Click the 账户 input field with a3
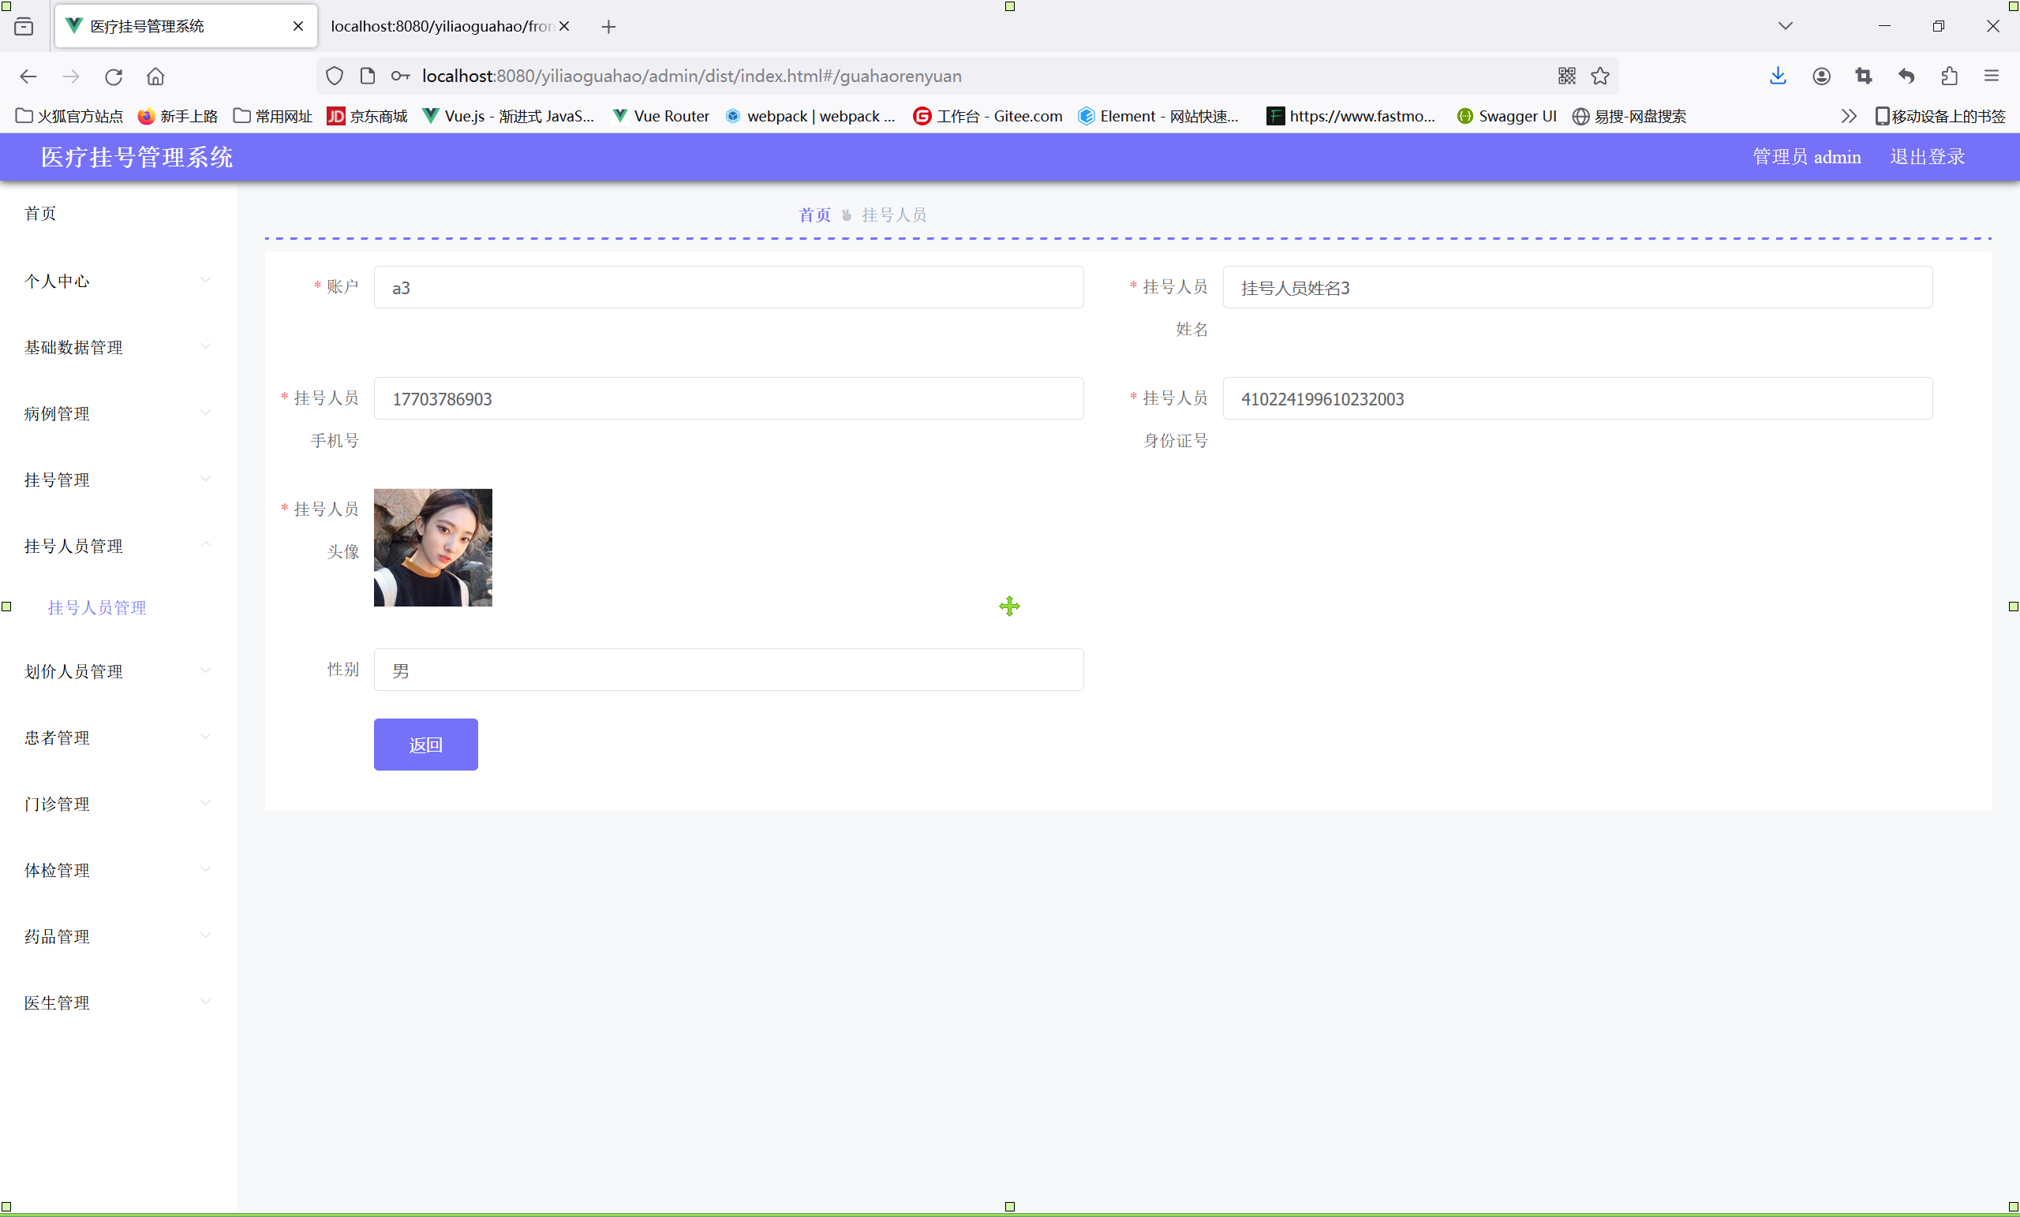Image resolution: width=2020 pixels, height=1217 pixels. tap(728, 288)
